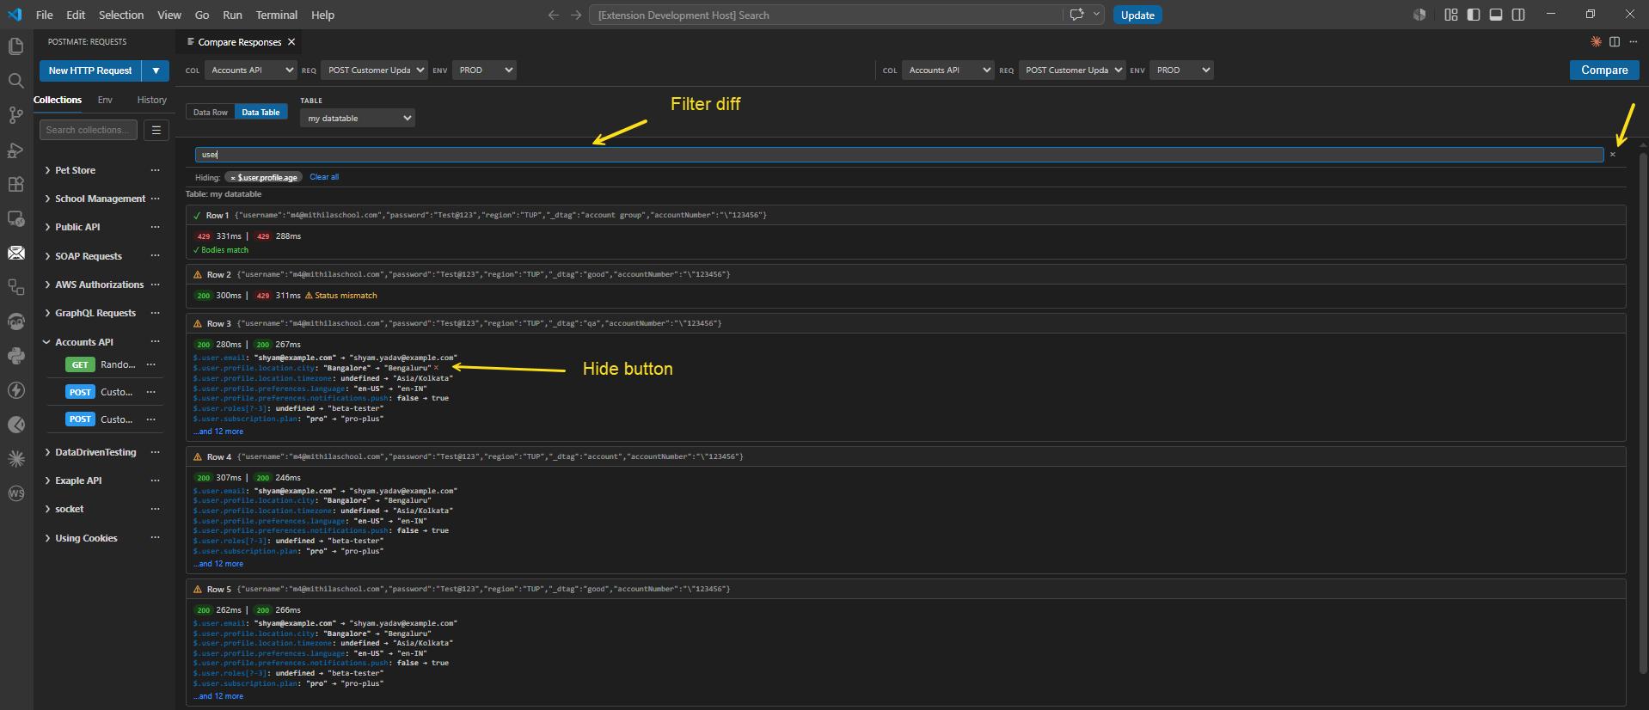This screenshot has width=1649, height=710.
Task: Open the TABLE my datatable dropdown
Action: [358, 119]
